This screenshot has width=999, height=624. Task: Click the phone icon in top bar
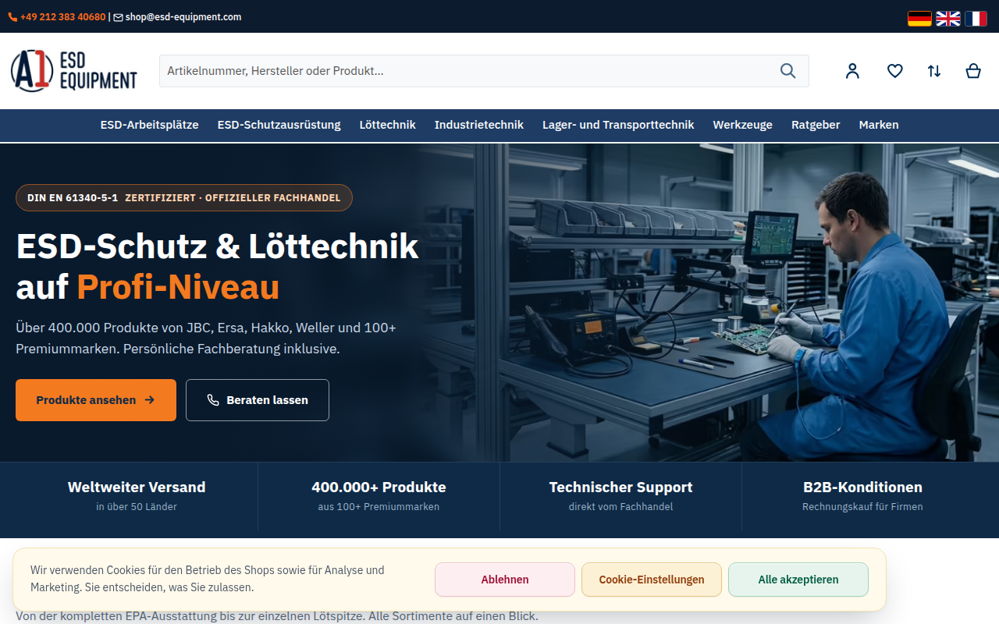[12, 17]
